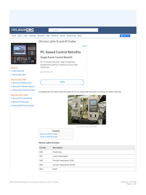Click the Okuma control panel thumbnail image
The width and height of the screenshot is (146, 195).
[x=24, y=53]
